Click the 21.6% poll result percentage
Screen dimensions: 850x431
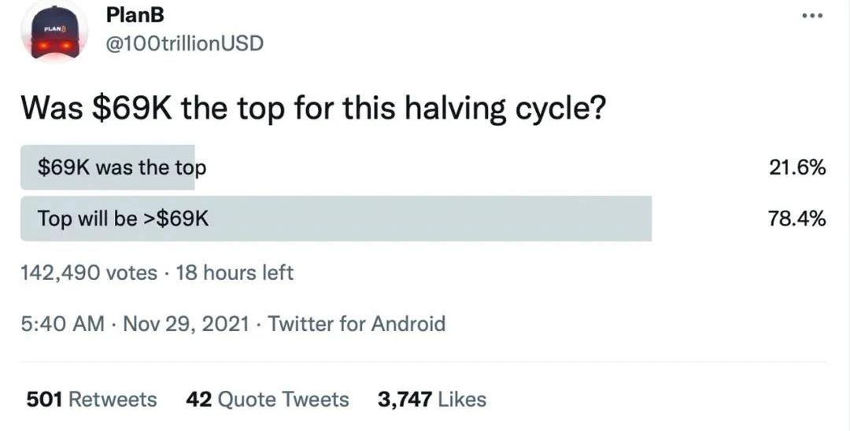(796, 168)
